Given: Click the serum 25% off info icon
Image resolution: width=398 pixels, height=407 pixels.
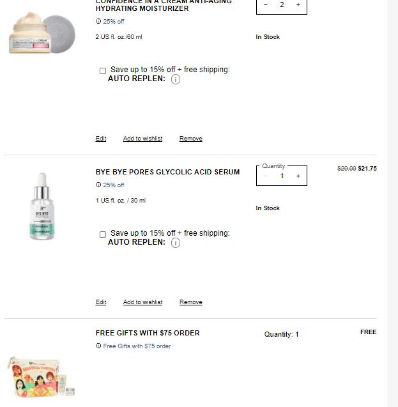Looking at the screenshot, I should pyautogui.click(x=98, y=185).
